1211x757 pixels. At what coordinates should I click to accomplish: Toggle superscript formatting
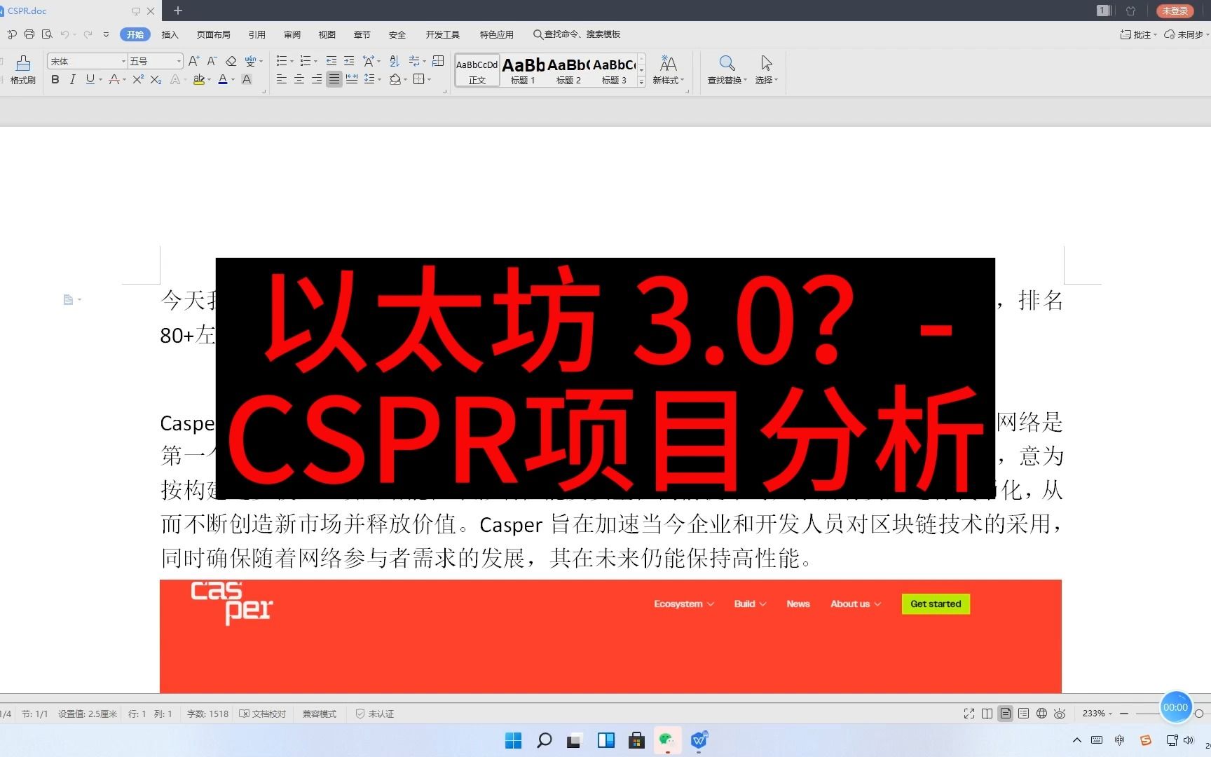(138, 80)
